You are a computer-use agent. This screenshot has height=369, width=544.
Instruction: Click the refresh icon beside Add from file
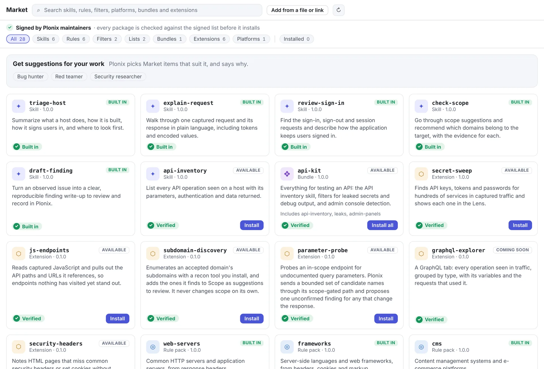pos(339,10)
